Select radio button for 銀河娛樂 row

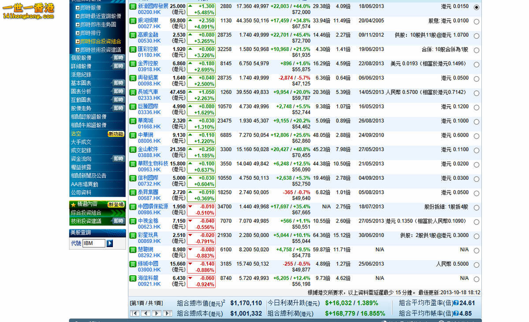click(477, 22)
